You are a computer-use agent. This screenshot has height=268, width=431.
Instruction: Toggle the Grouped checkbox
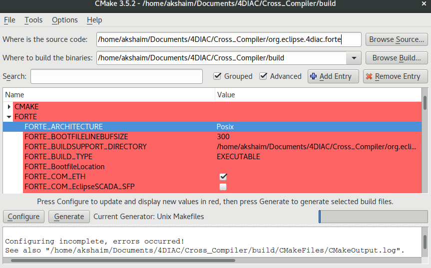(x=217, y=76)
